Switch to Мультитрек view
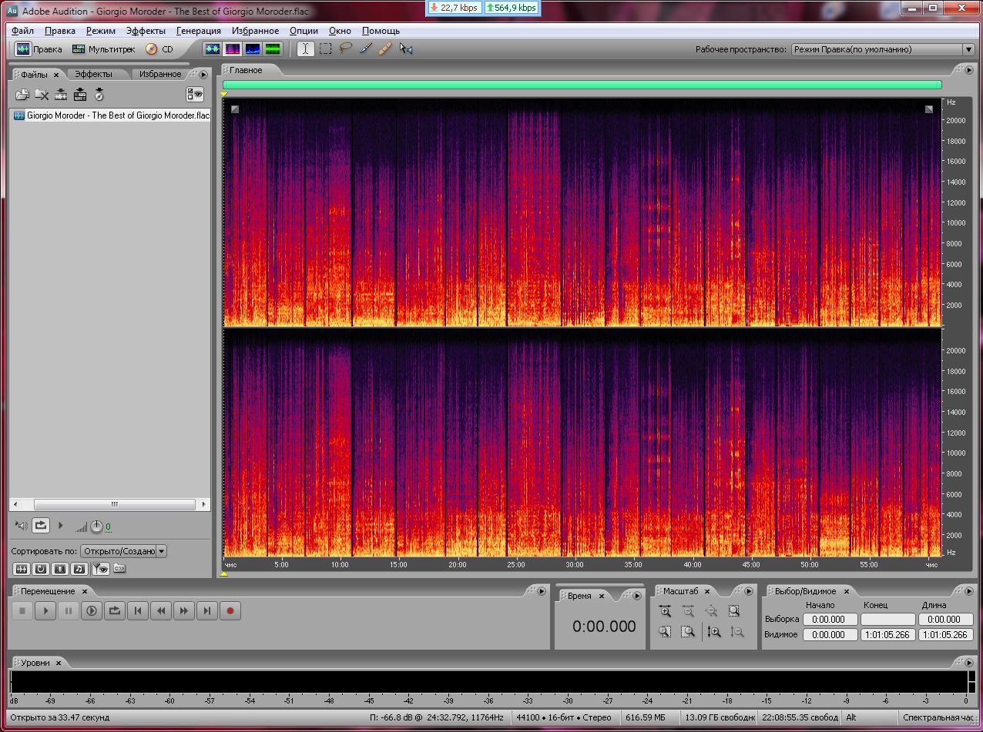The width and height of the screenshot is (983, 732). tap(103, 49)
